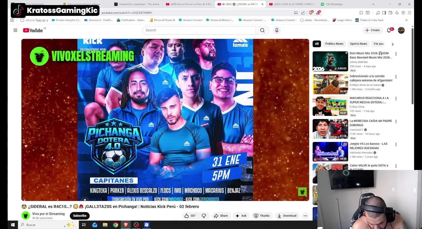Open the Brave browser main menu
This screenshot has width=422, height=229.
click(409, 13)
